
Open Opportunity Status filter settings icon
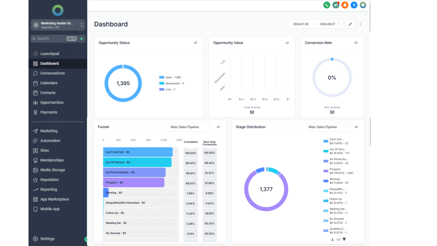195,43
